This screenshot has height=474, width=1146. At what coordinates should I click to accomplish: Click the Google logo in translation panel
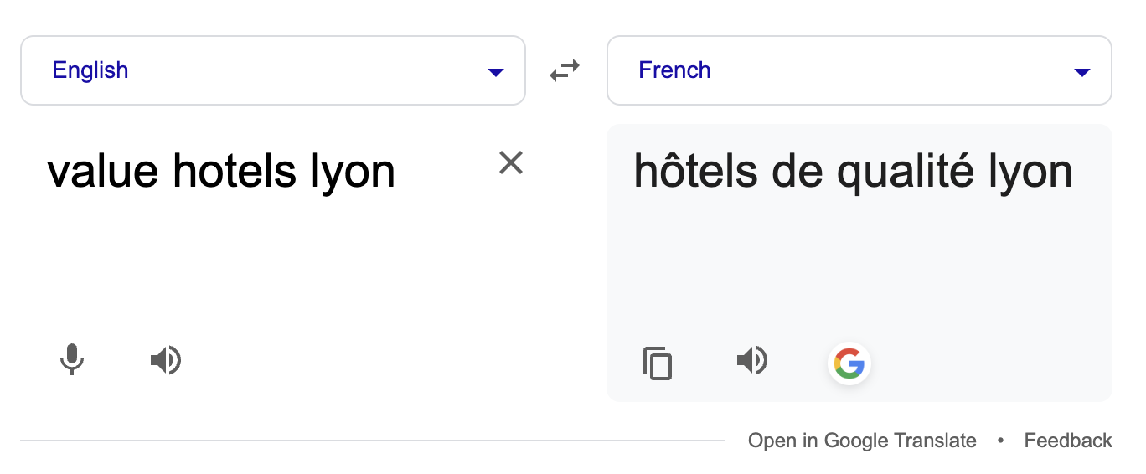[x=849, y=364]
